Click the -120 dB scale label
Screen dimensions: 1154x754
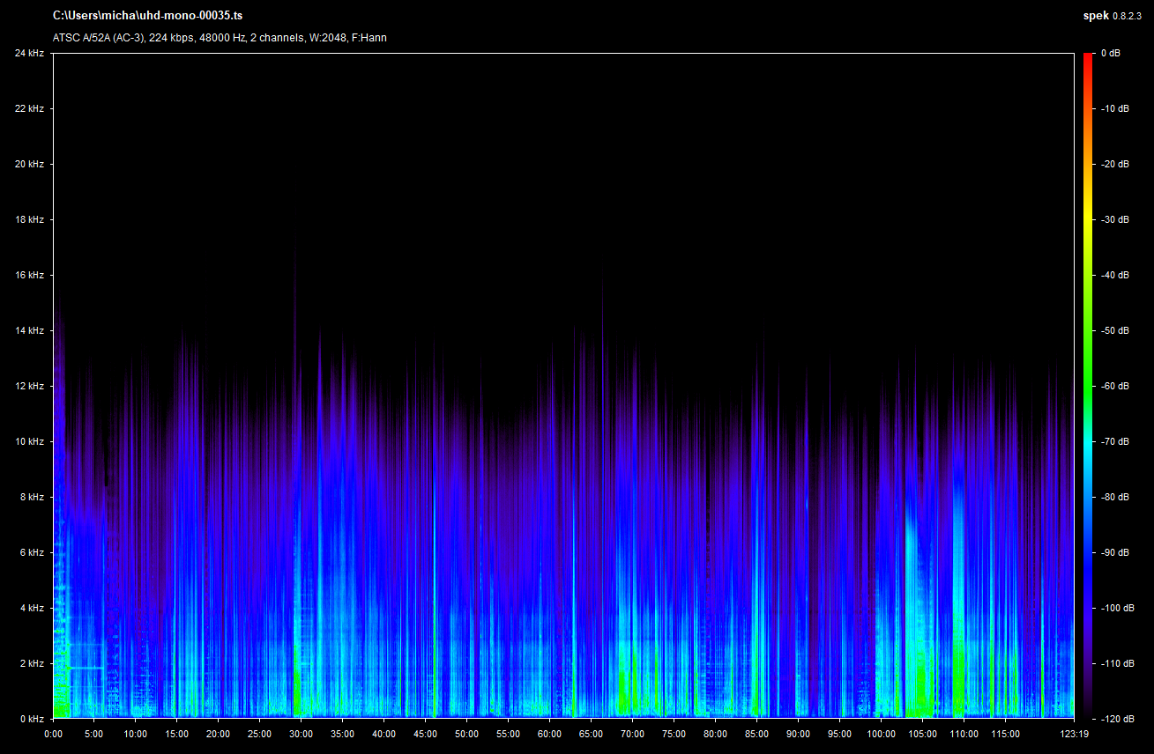(1116, 719)
